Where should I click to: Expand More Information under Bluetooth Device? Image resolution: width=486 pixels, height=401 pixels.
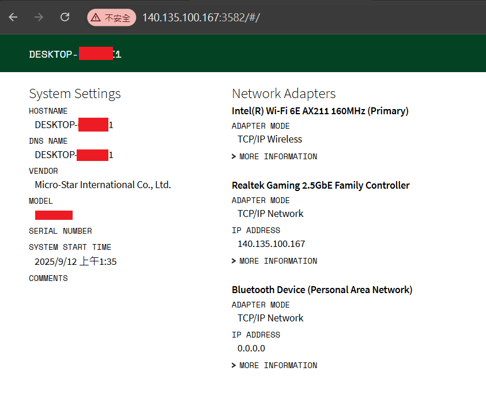(x=274, y=365)
